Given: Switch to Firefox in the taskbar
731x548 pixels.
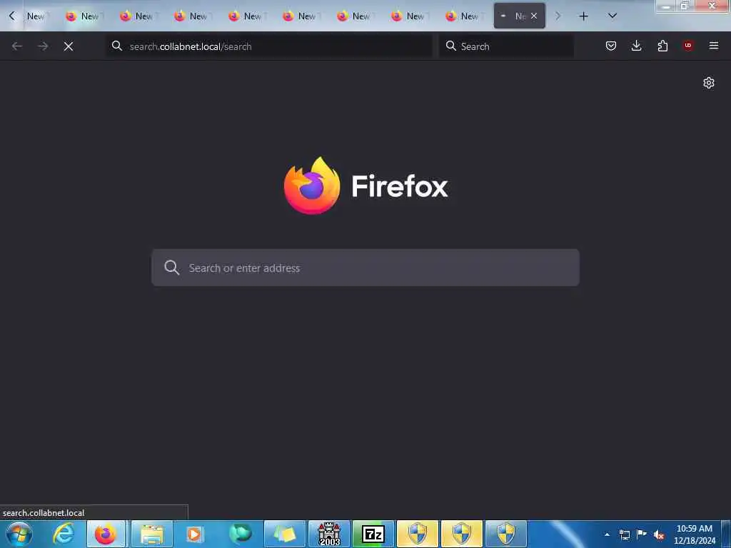Looking at the screenshot, I should [106, 534].
